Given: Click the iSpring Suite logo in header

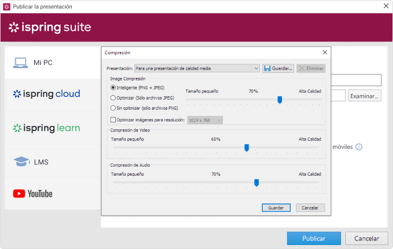Looking at the screenshot, I should coord(50,27).
